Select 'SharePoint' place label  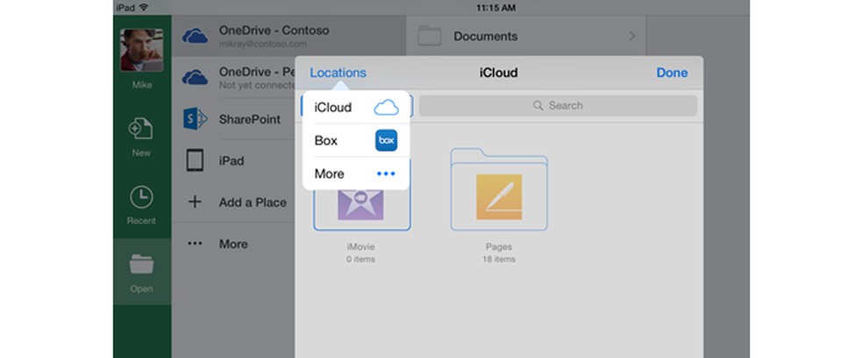coord(250,119)
